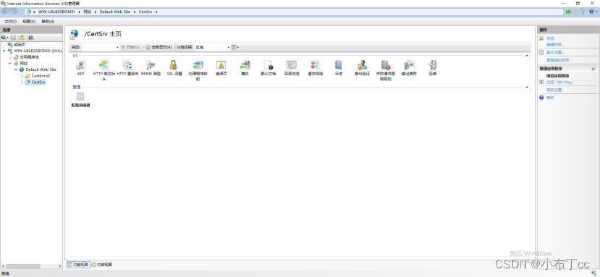
Task: Click the 编辑权限... action link
Action: point(555,45)
